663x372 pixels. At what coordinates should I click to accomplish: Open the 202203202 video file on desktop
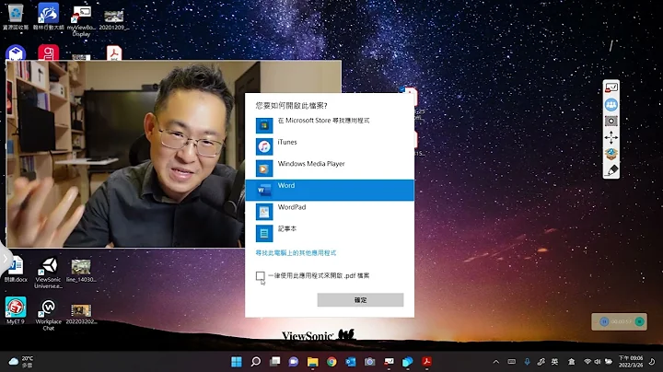click(81, 314)
